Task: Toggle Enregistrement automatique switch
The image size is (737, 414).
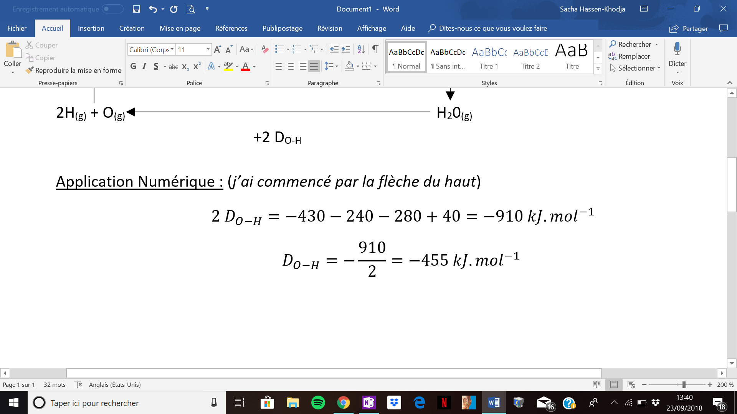Action: 112,9
